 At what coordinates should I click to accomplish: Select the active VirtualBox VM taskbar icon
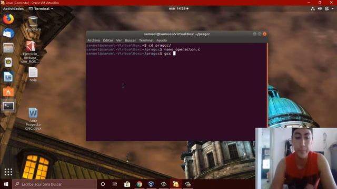click(175, 184)
